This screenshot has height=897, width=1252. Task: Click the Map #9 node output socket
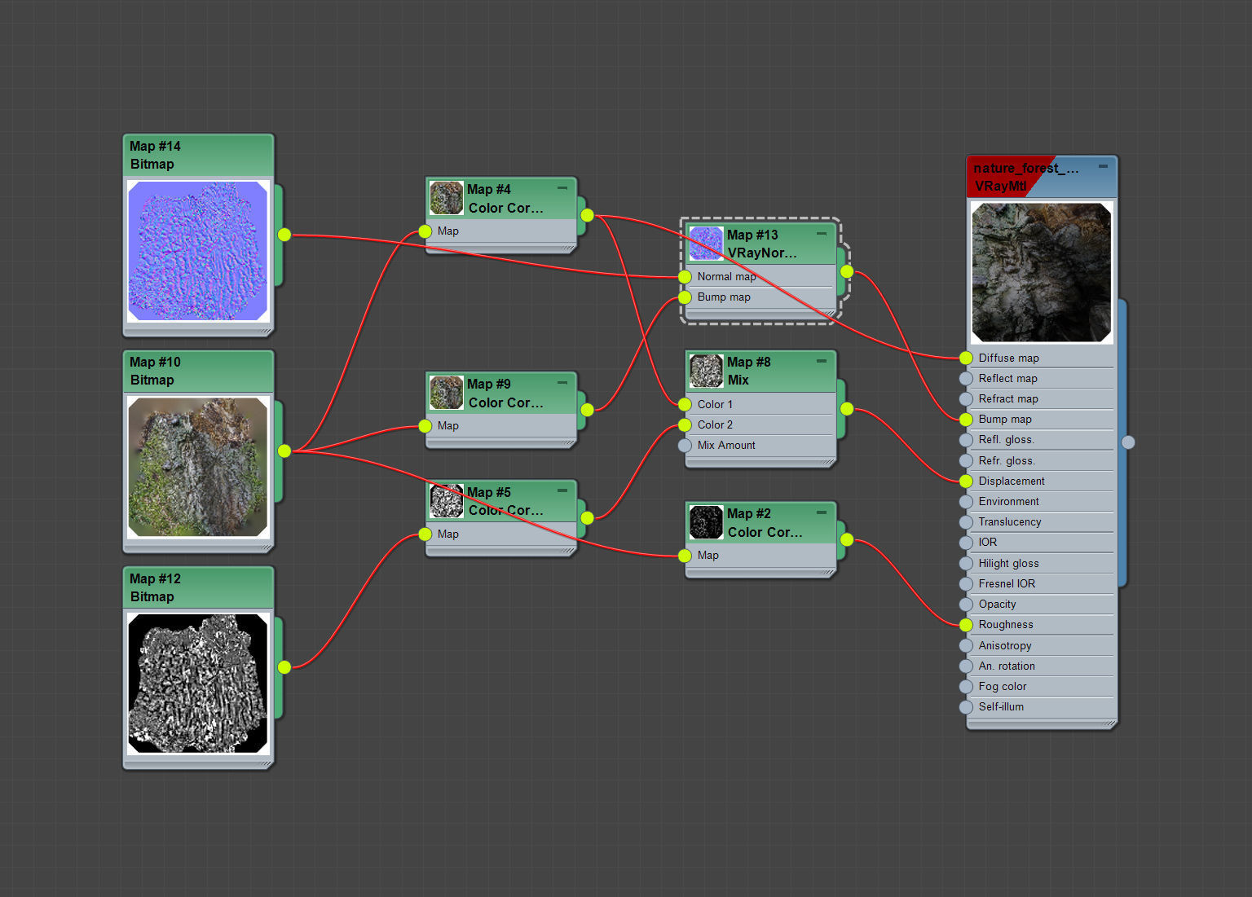(x=588, y=410)
